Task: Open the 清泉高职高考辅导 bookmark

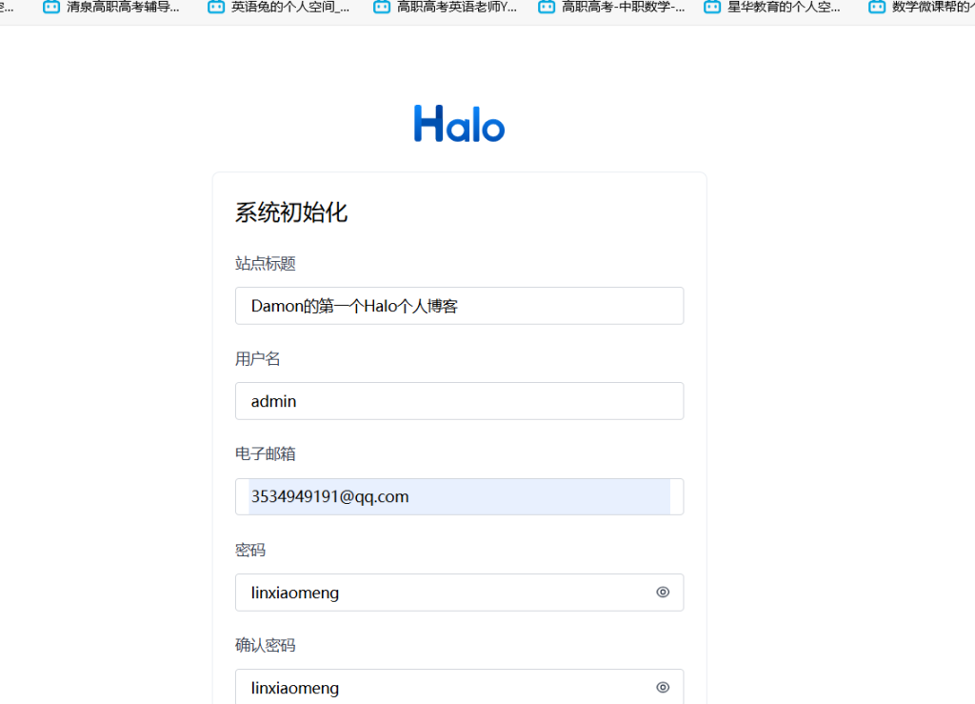Action: (123, 7)
